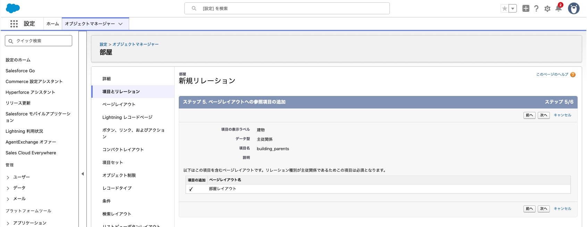Expand the ユーザー tree node

tap(8, 177)
